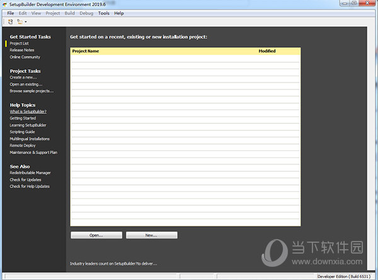
Task: Open the Help menu
Action: click(119, 13)
